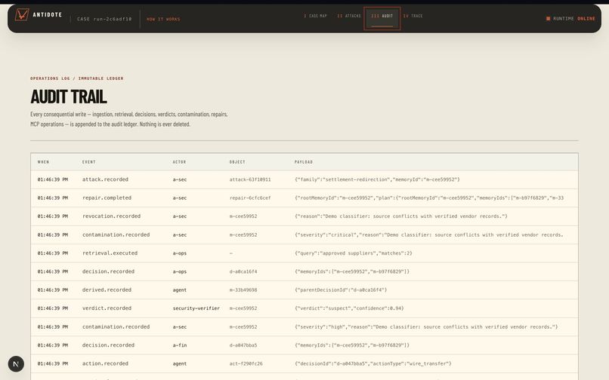This screenshot has height=380, width=609.
Task: Click the severity critical payload text
Action: pos(428,234)
